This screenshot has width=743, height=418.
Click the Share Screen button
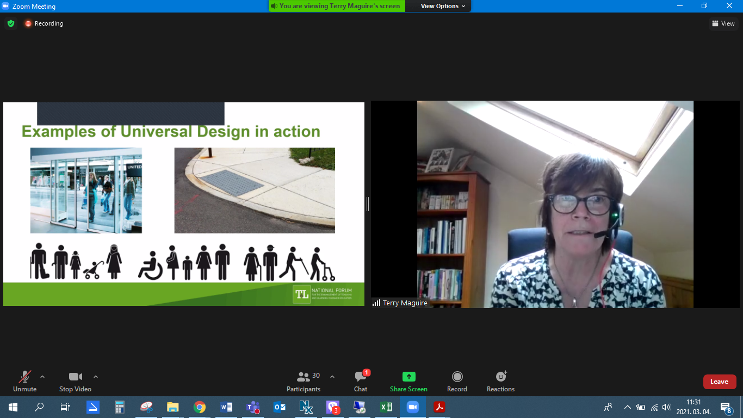(x=408, y=381)
